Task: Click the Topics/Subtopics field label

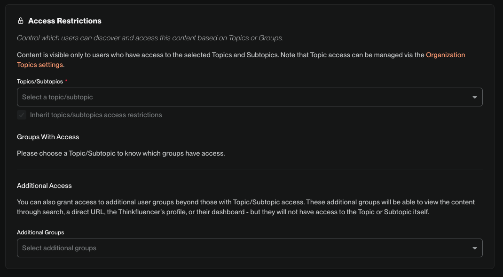Action: 40,82
